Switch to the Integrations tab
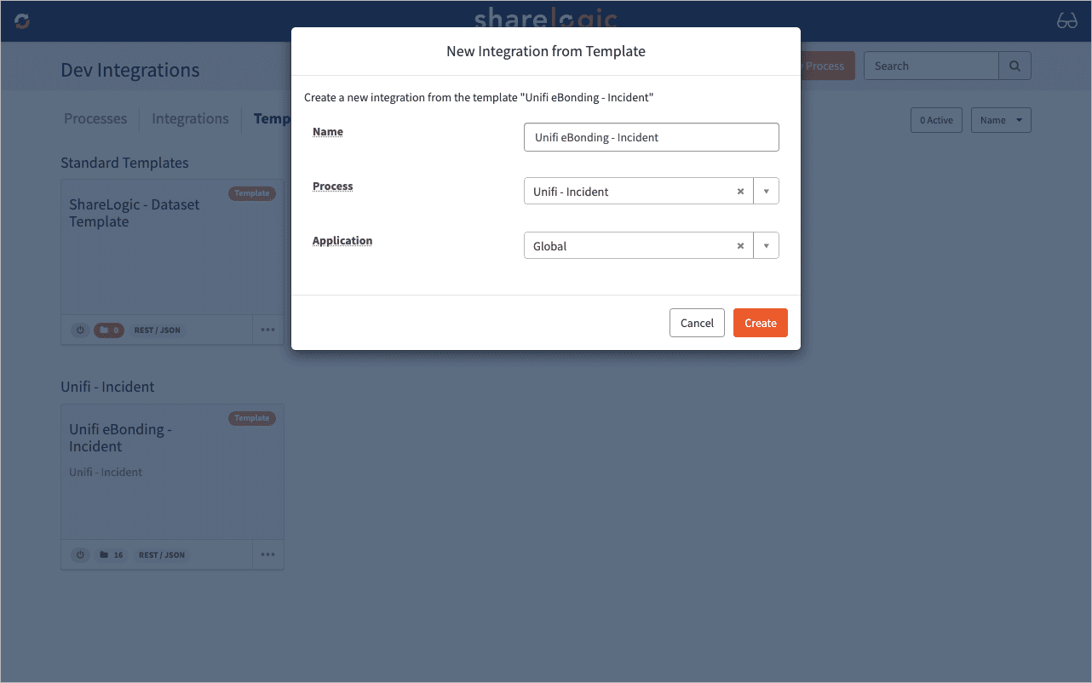The image size is (1092, 683). click(190, 118)
